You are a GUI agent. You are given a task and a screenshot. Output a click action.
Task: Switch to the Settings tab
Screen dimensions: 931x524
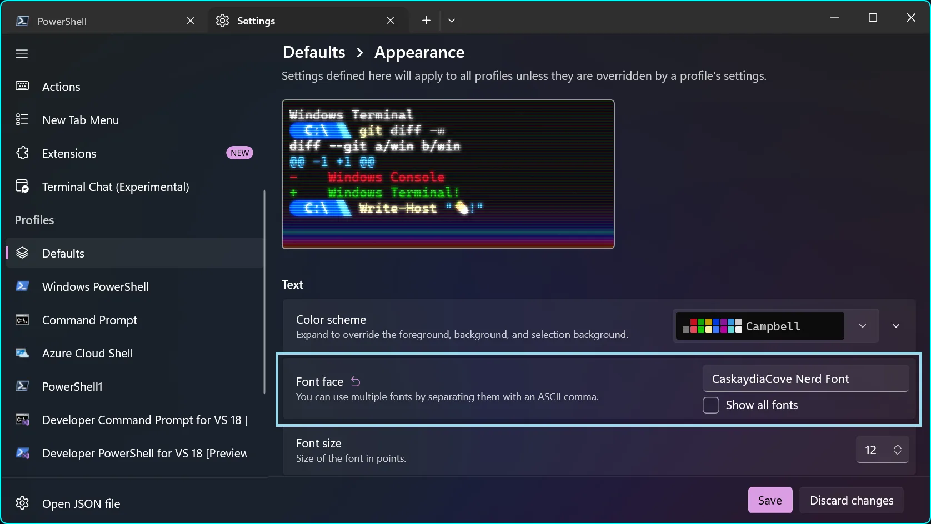click(256, 21)
